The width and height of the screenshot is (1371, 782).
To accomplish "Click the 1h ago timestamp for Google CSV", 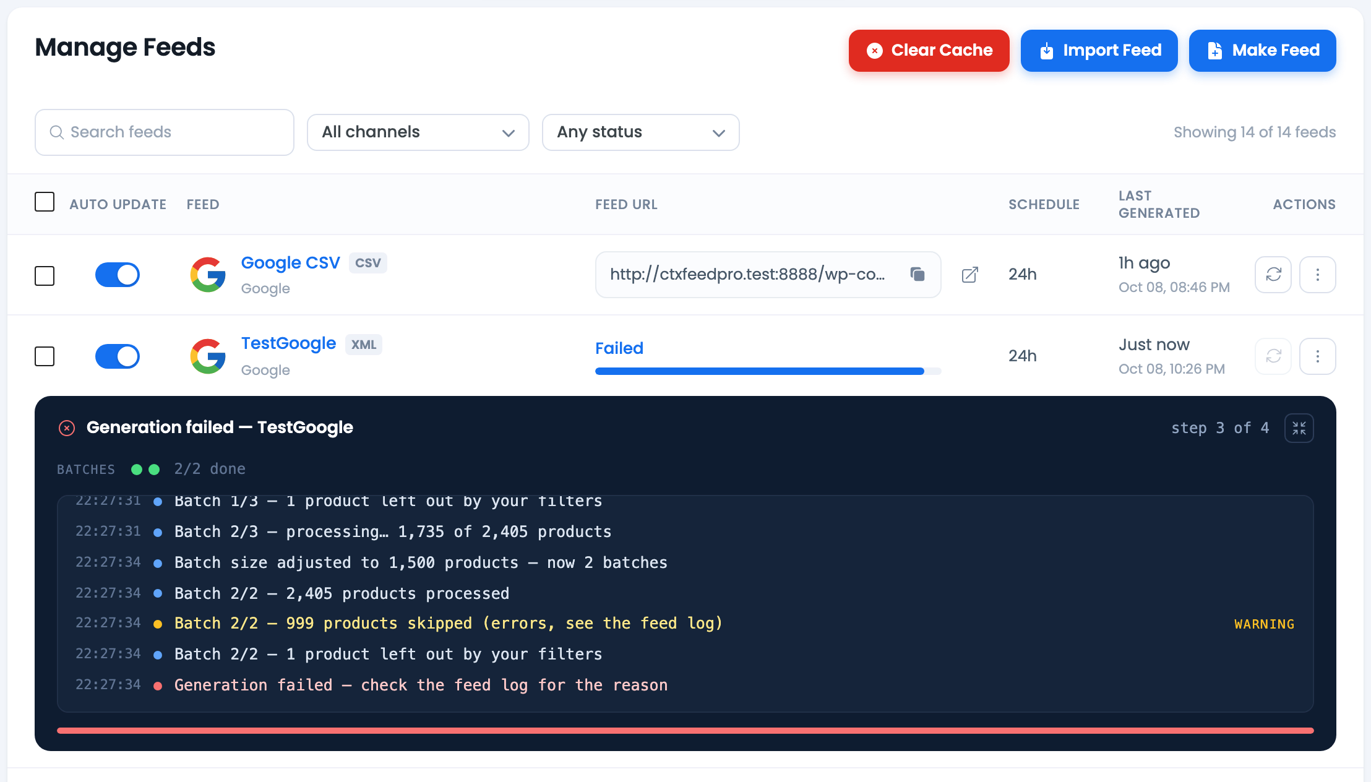I will (1144, 264).
